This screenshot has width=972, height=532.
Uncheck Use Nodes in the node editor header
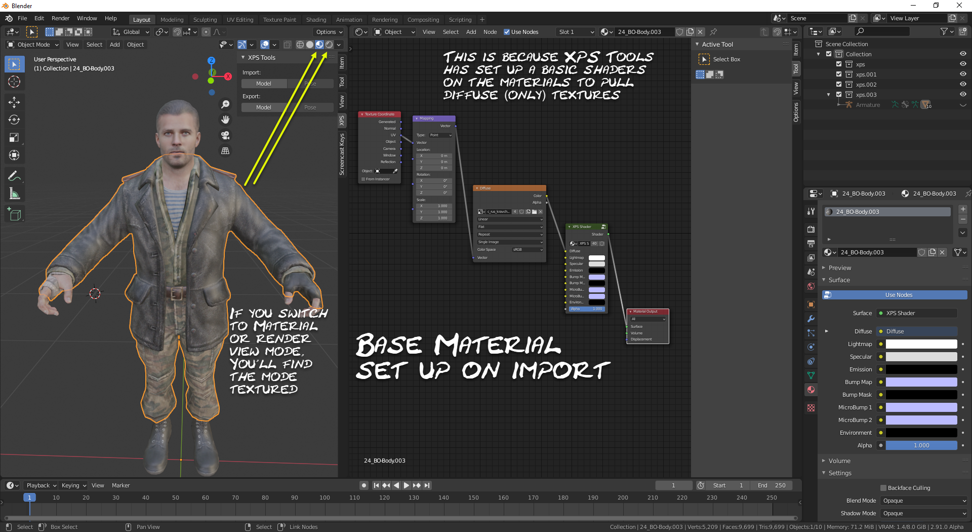click(x=507, y=32)
